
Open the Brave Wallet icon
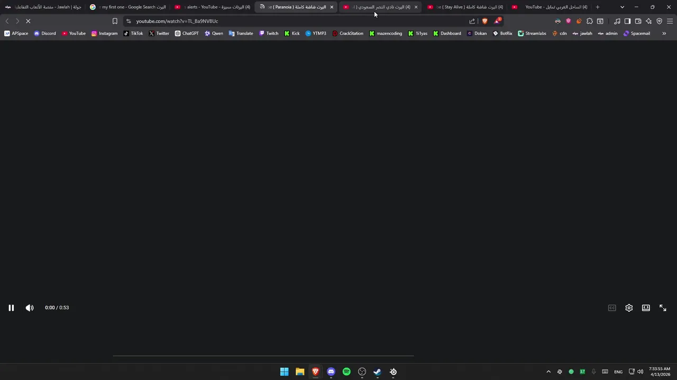(638, 21)
